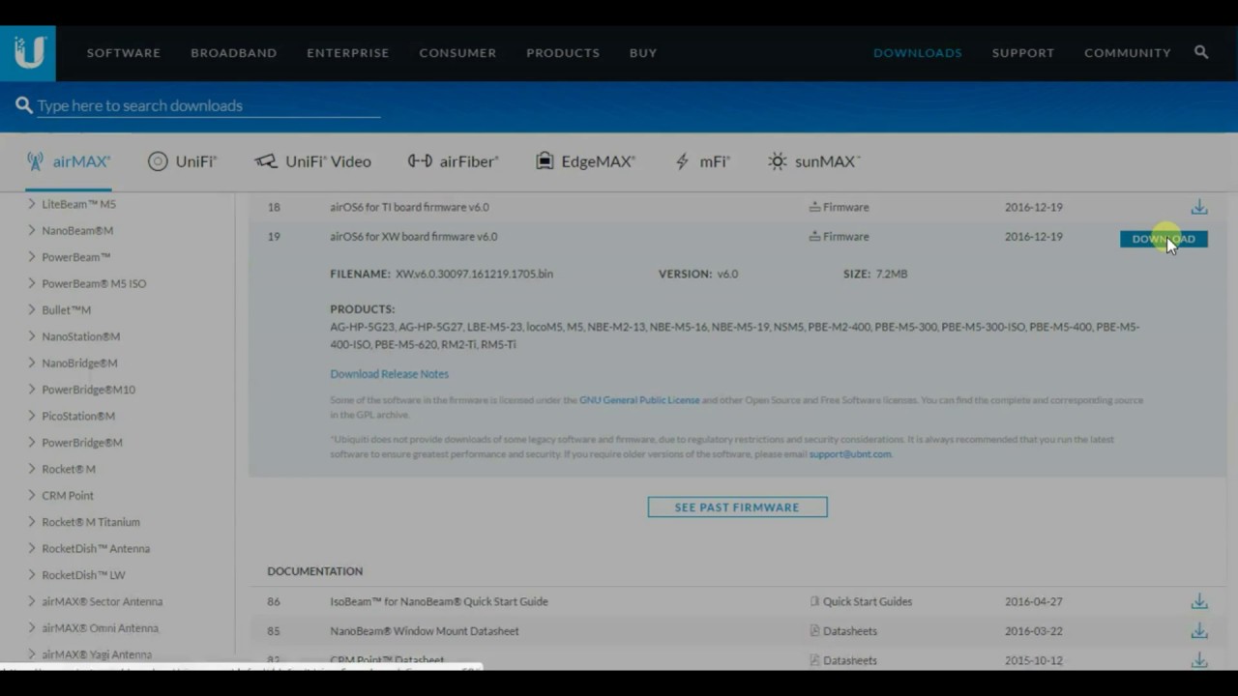1238x696 pixels.
Task: Open GNU General Public License link
Action: coord(639,399)
